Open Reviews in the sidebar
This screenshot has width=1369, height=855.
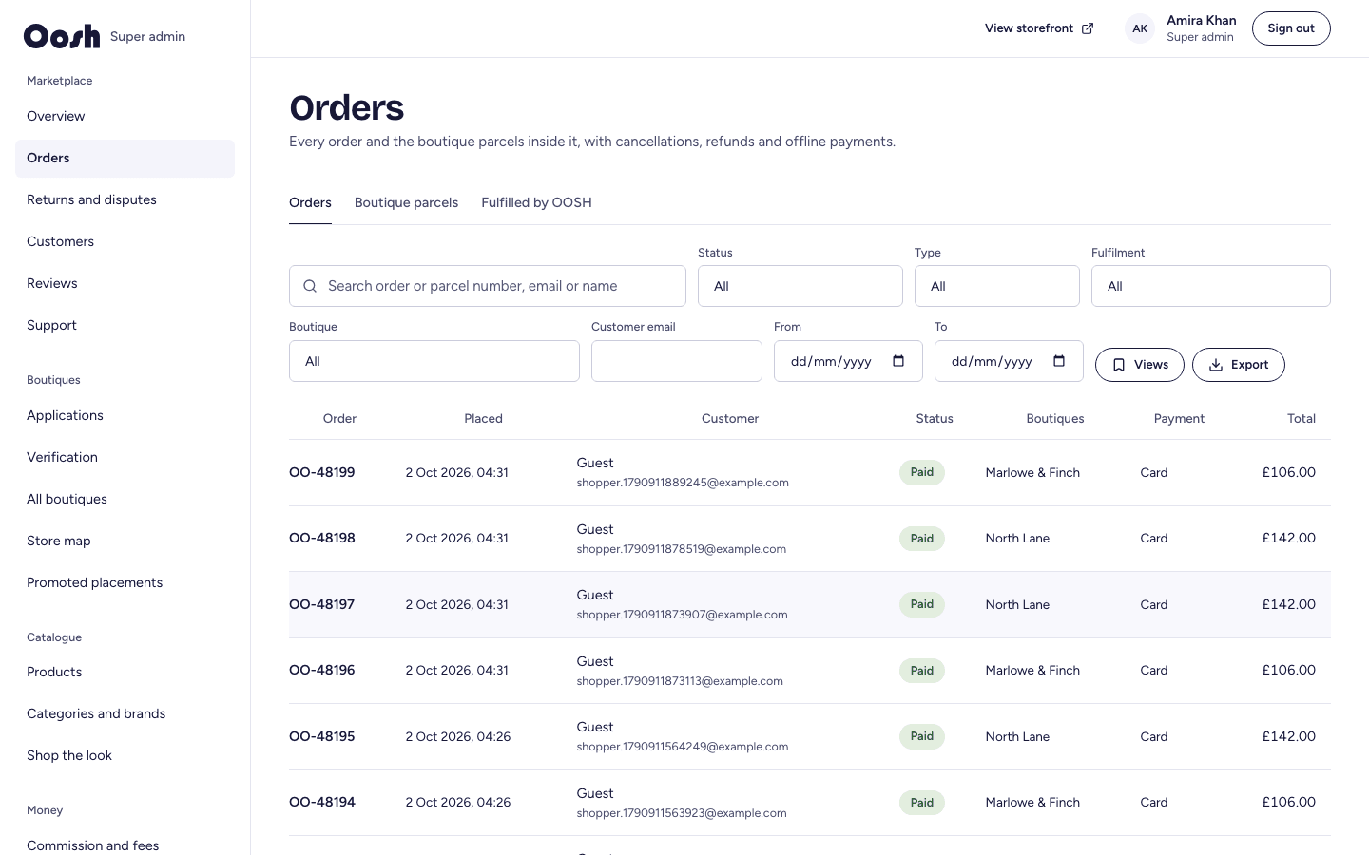click(125, 284)
